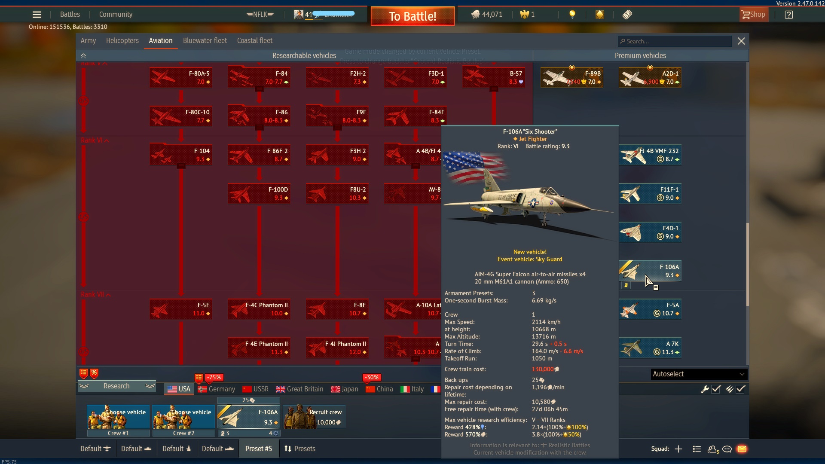Toggle the automatic repair checkbox

point(716,389)
